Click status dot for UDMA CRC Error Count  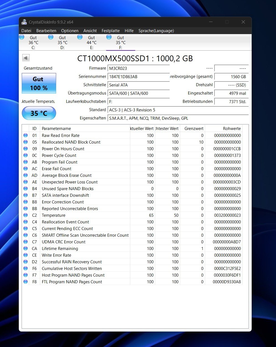(x=26, y=242)
